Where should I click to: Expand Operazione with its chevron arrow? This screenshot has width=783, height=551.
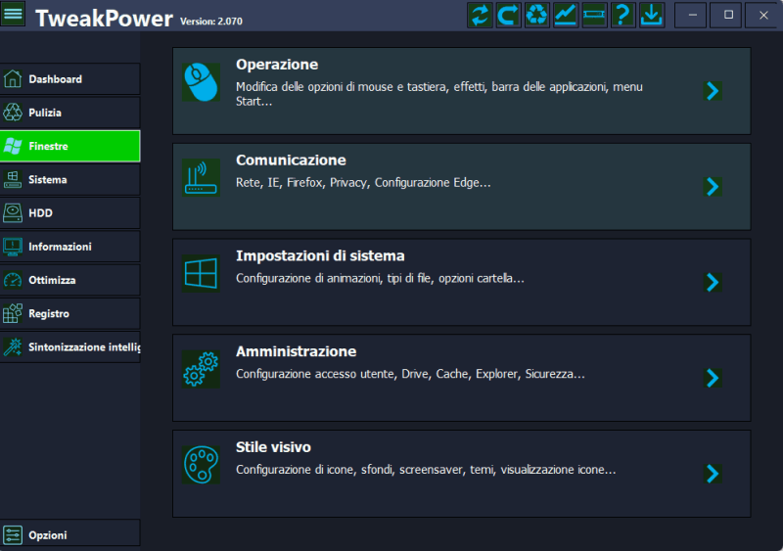pos(713,91)
